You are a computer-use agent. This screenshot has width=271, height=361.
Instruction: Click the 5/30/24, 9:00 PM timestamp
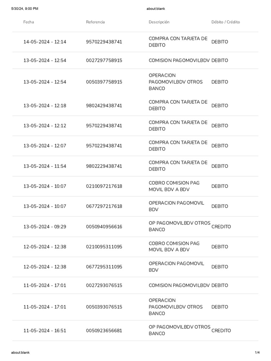pyautogui.click(x=25, y=8)
